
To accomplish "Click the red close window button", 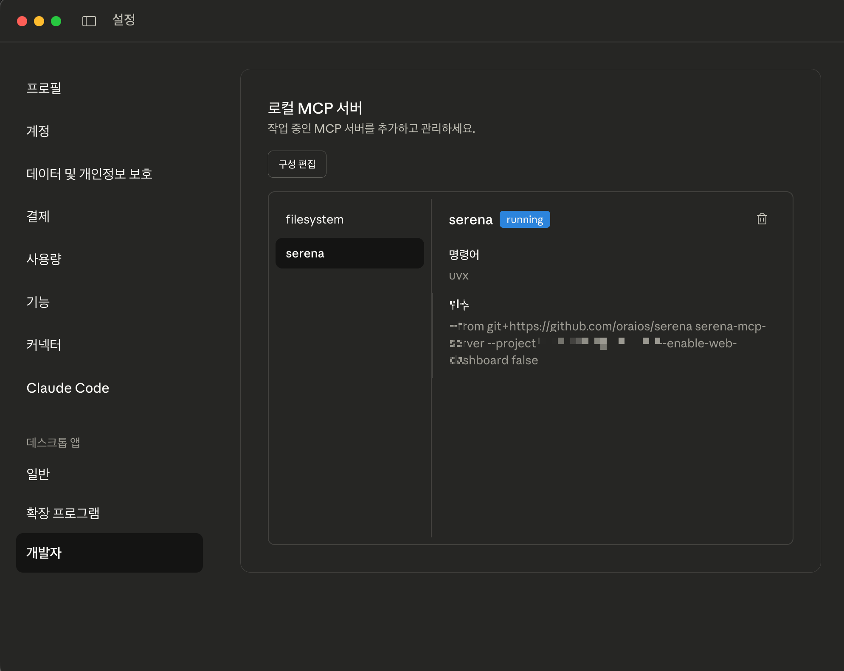I will [22, 21].
